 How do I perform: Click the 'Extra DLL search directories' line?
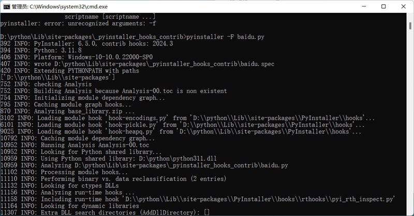105,212
